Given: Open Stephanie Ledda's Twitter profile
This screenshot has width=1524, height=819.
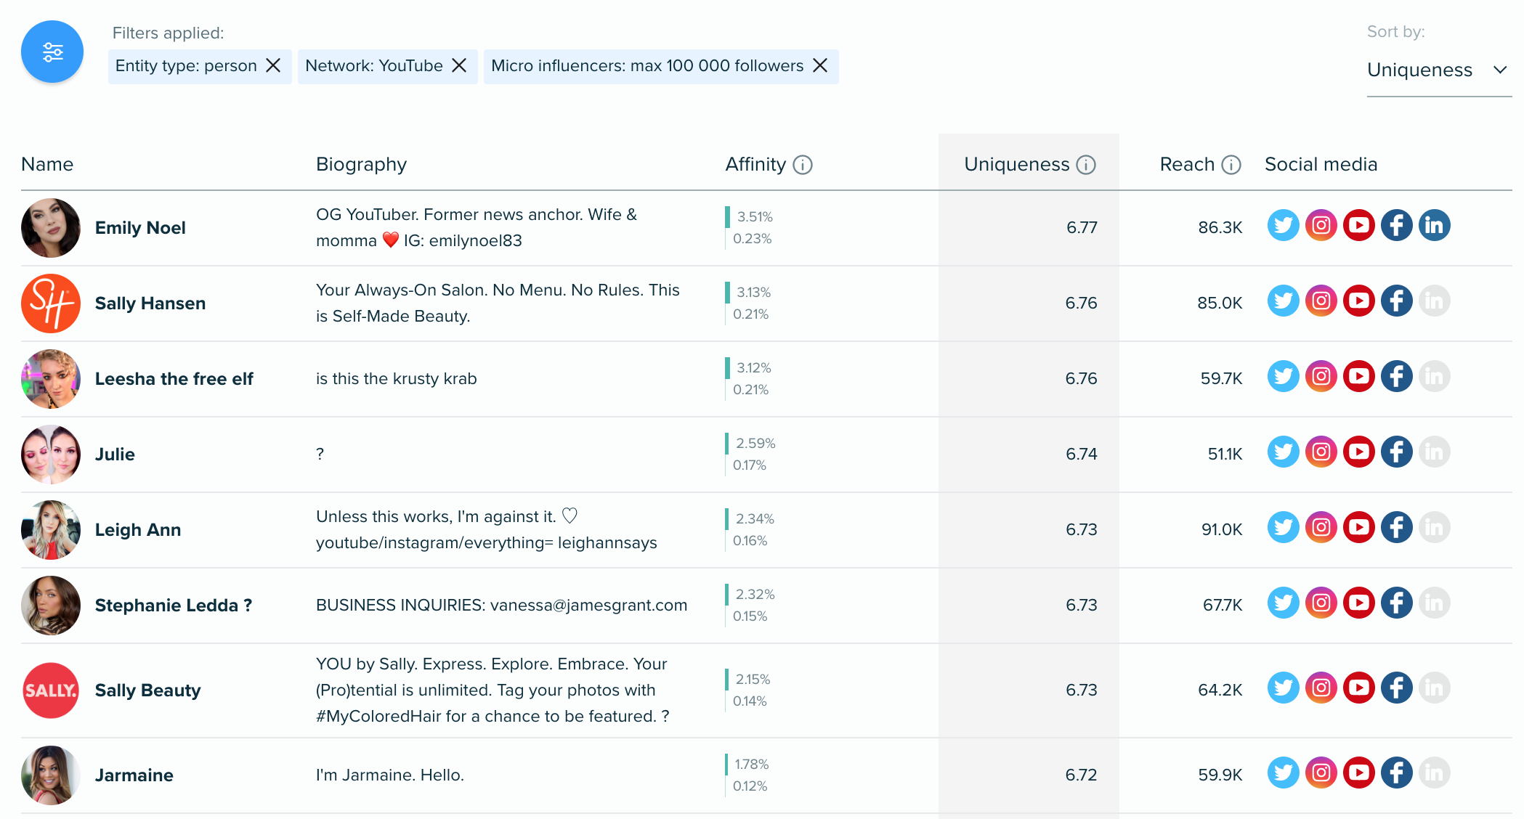Looking at the screenshot, I should 1284,603.
